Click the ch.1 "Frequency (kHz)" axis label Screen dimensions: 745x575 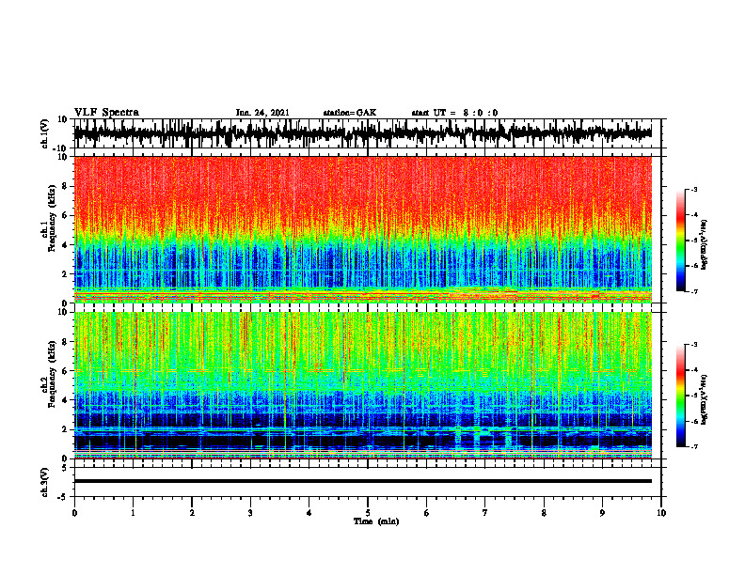coord(53,218)
